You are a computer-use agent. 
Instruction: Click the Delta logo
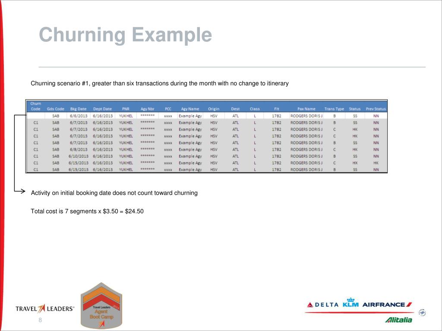(324, 305)
